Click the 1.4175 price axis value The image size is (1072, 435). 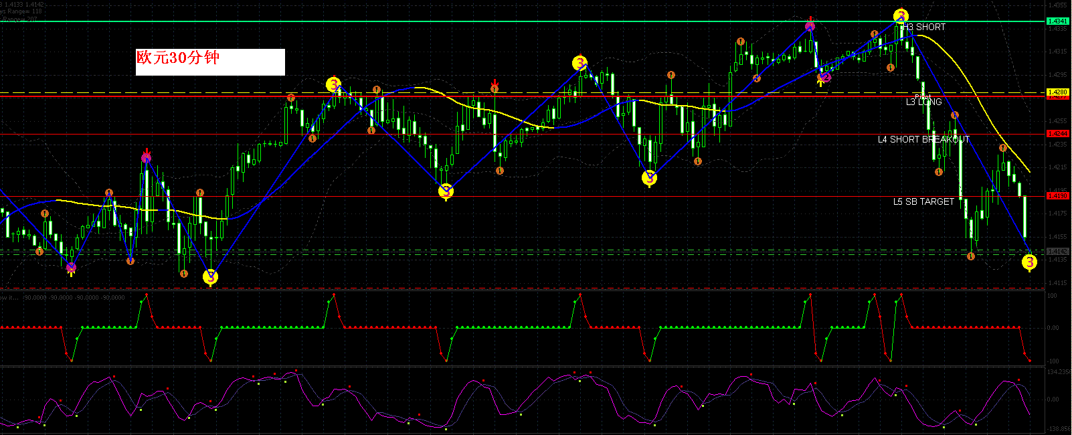pos(1058,213)
